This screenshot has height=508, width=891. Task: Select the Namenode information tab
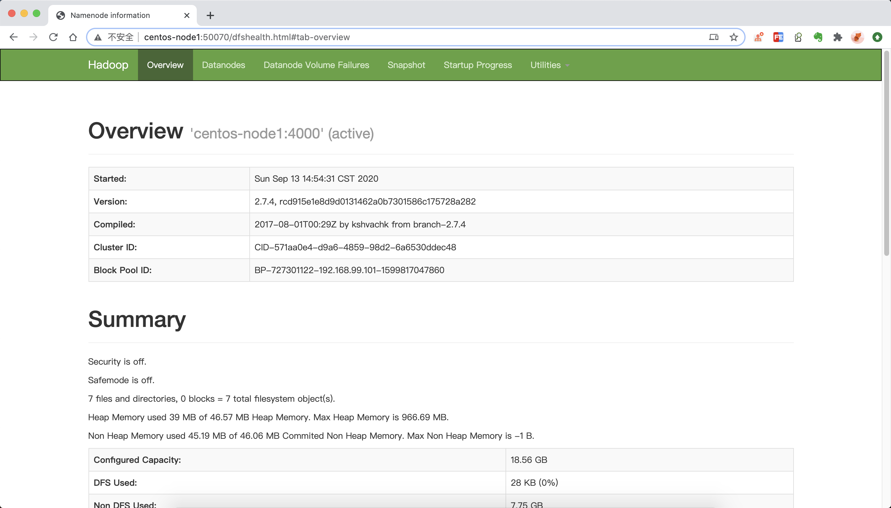[x=122, y=15]
